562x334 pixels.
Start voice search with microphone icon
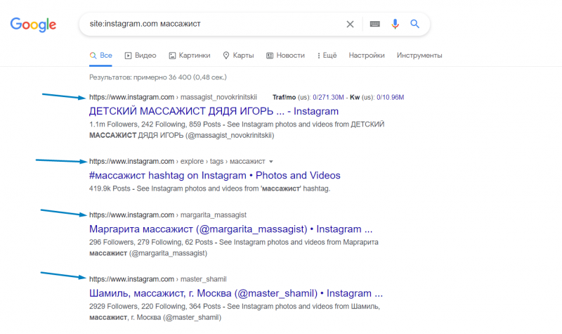pyautogui.click(x=395, y=24)
